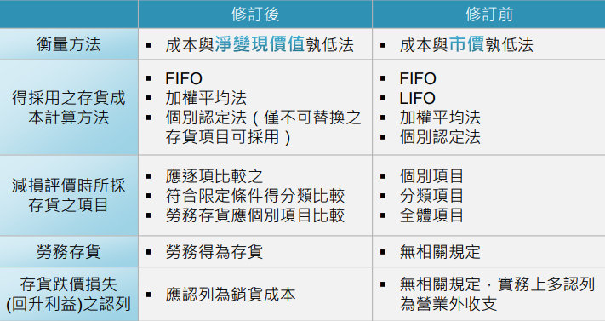Click the 應認列為銷貨成本 text

pyautogui.click(x=231, y=295)
